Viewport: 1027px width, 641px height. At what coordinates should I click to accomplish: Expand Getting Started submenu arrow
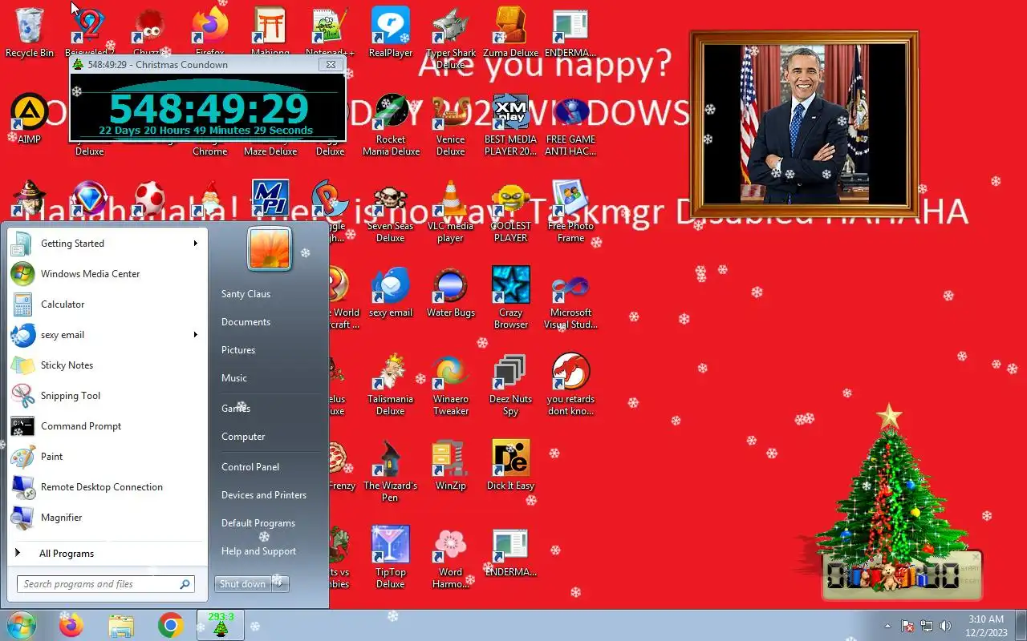pyautogui.click(x=195, y=244)
